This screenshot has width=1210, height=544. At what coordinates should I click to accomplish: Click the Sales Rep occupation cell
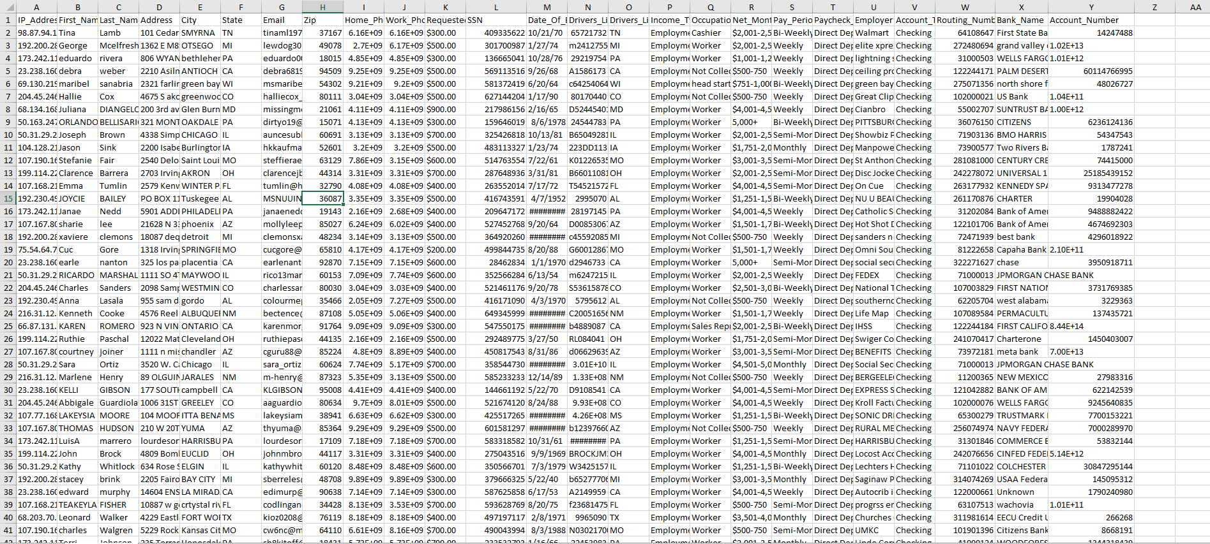[710, 326]
